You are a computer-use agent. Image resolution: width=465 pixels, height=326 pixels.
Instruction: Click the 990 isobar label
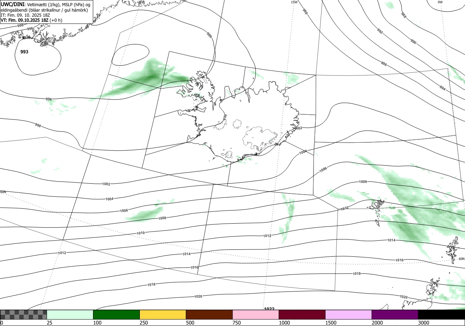[x=413, y=42]
